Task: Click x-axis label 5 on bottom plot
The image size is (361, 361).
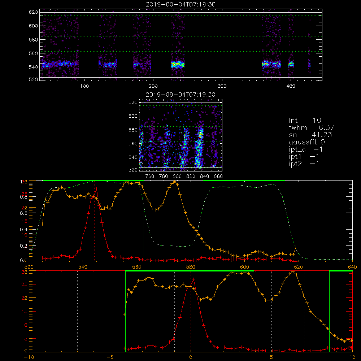Action: point(271,357)
